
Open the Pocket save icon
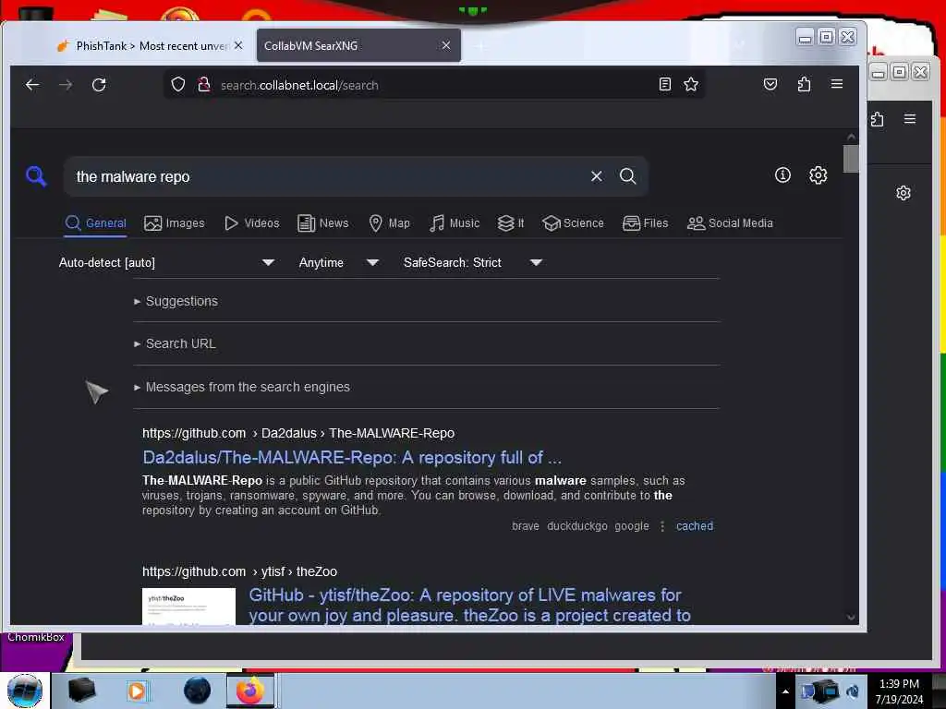[x=770, y=84]
